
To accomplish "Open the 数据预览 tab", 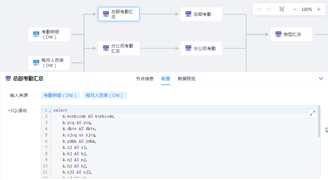I will [186, 78].
